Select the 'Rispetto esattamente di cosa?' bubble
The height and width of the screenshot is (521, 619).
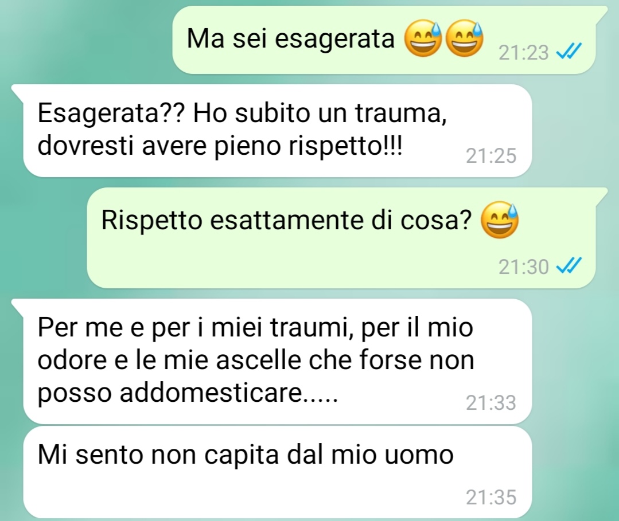coord(341,238)
